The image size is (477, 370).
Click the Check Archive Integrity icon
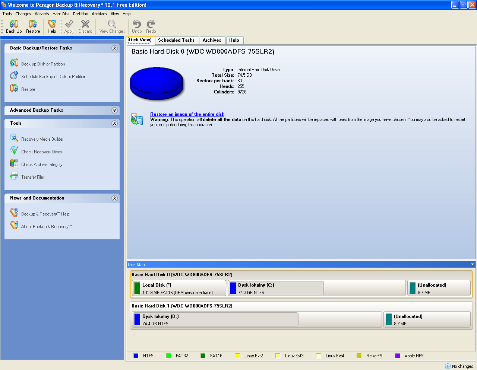[14, 163]
